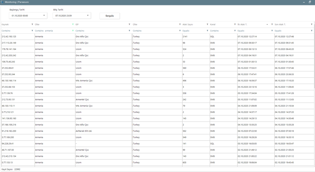Change the operator icon beside 'Contains: armenia'
This screenshot has width=315, height=172.
point(73,31)
